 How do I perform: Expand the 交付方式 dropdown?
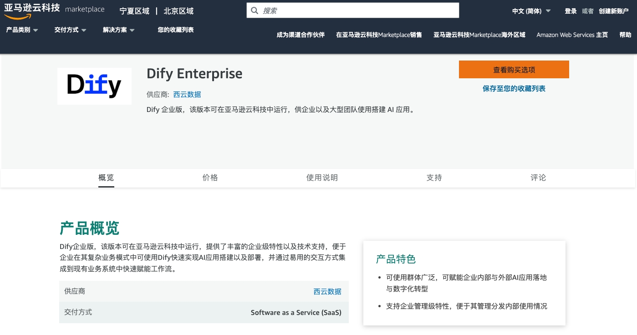click(x=70, y=30)
